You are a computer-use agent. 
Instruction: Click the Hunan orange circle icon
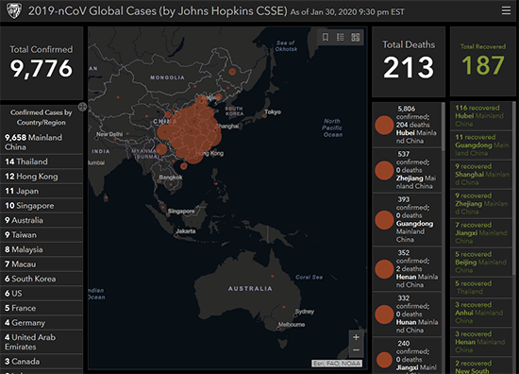(x=384, y=314)
